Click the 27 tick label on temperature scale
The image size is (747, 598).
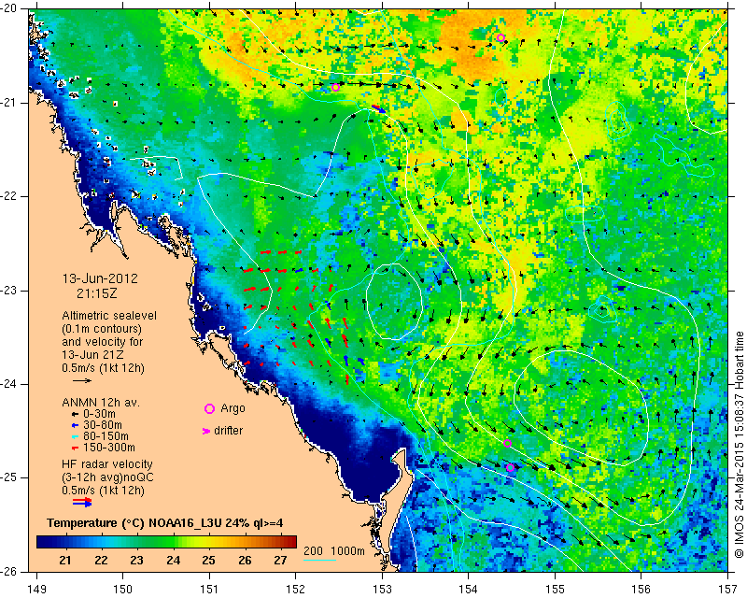click(281, 560)
